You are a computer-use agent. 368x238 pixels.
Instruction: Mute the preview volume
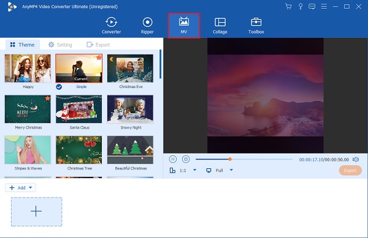(356, 159)
